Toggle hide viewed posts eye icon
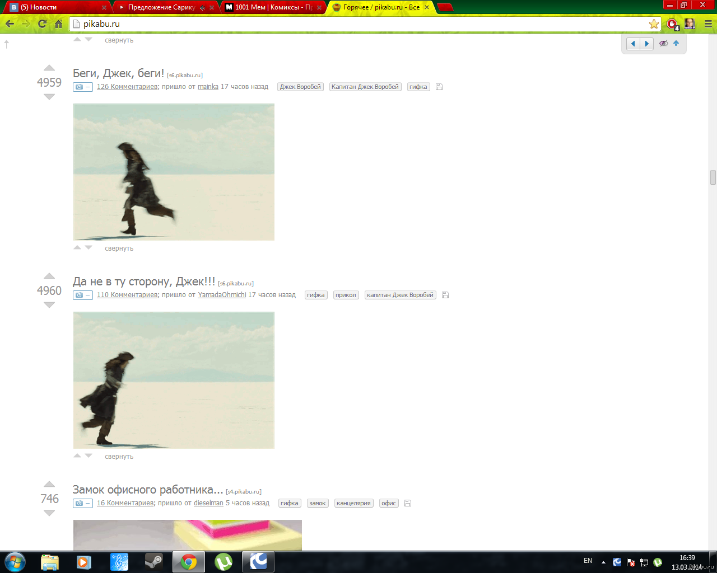 coord(664,44)
